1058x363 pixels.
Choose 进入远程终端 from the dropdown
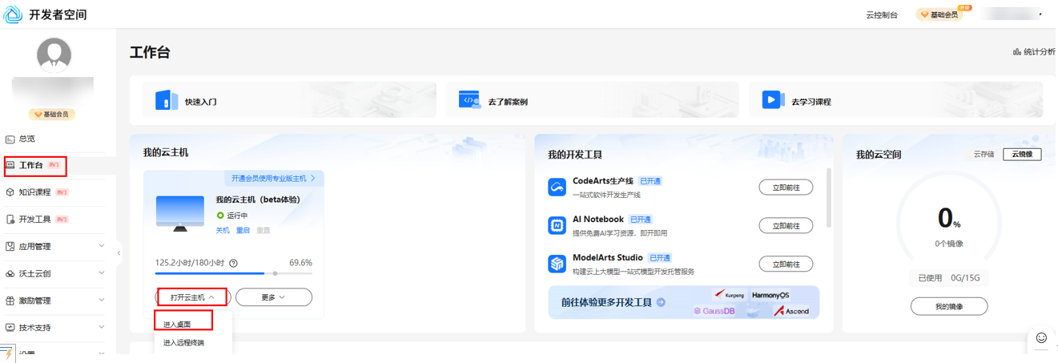tap(183, 343)
